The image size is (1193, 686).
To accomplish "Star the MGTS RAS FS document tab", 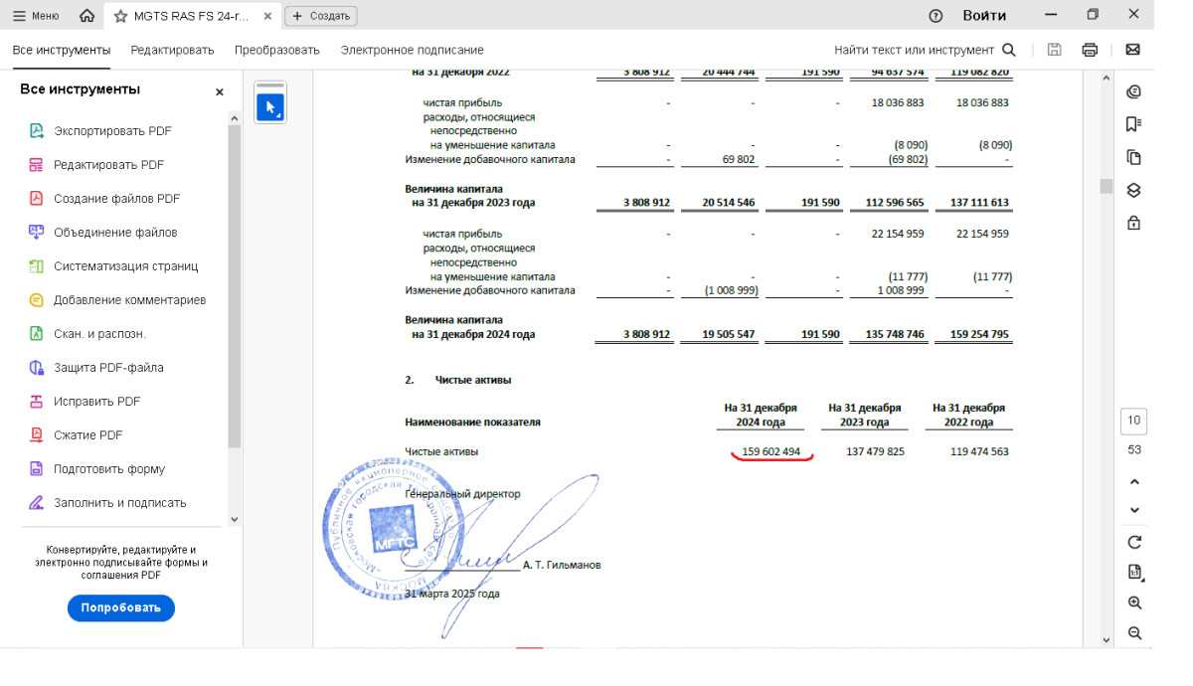I will [120, 16].
